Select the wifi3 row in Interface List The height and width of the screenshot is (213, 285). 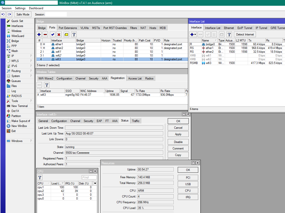208,63
